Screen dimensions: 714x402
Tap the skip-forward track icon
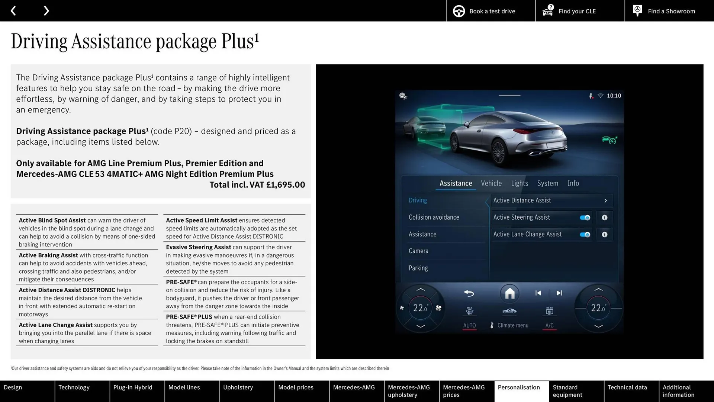point(560,293)
